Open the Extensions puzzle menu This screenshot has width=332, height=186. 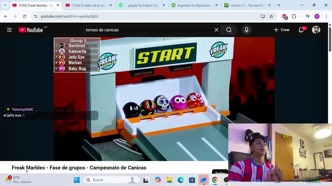(x=294, y=16)
